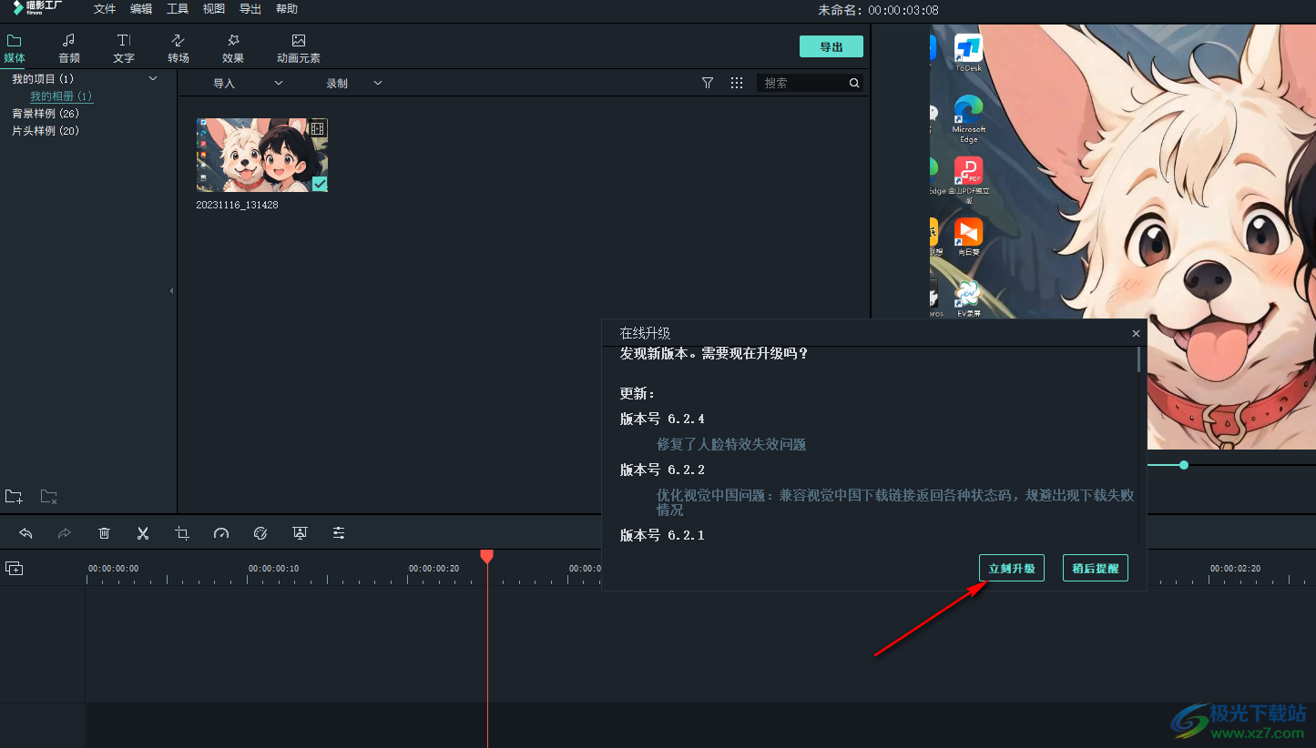
Task: Click the redo arrow in timeline toolbar
Action: point(65,533)
